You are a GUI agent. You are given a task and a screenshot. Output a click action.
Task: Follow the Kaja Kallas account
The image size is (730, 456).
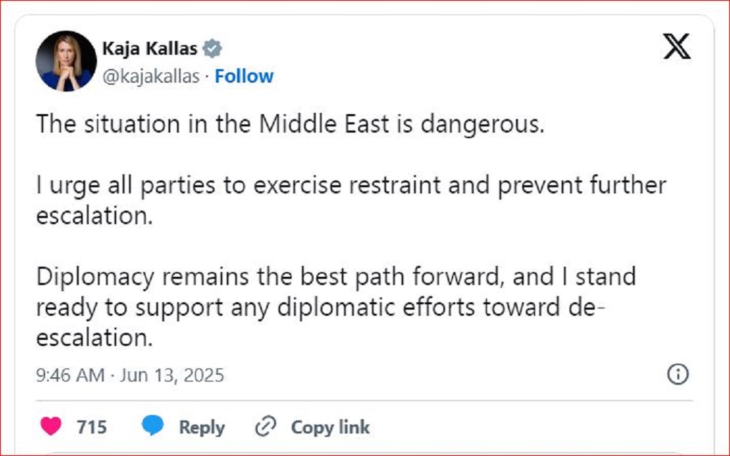(244, 76)
